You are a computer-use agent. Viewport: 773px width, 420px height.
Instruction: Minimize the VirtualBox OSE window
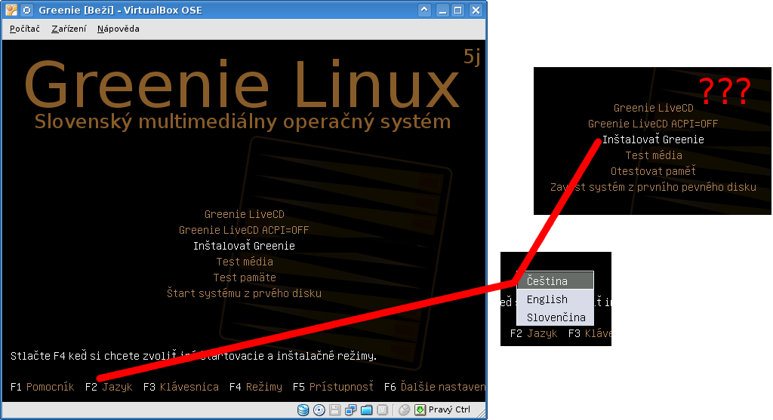click(442, 10)
